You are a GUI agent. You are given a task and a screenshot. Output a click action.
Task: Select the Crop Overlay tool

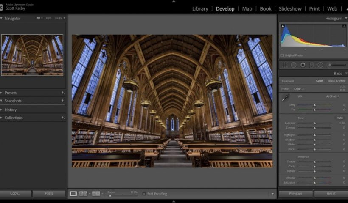(284, 65)
